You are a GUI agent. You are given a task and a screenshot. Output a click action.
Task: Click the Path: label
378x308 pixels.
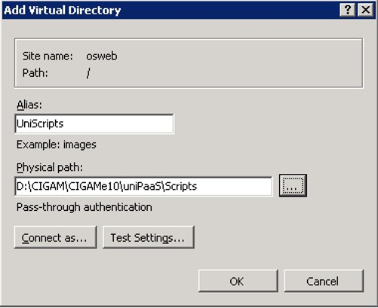coord(35,73)
